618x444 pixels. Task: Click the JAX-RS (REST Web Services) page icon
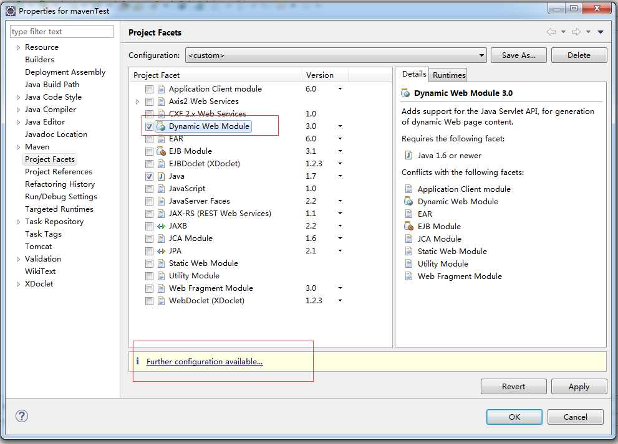[161, 214]
